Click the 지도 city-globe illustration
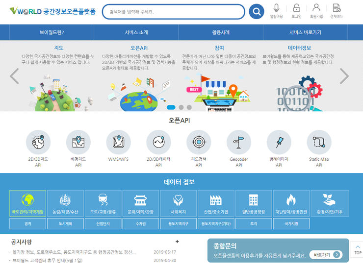This screenshot has width=363, height=269. tap(60, 94)
